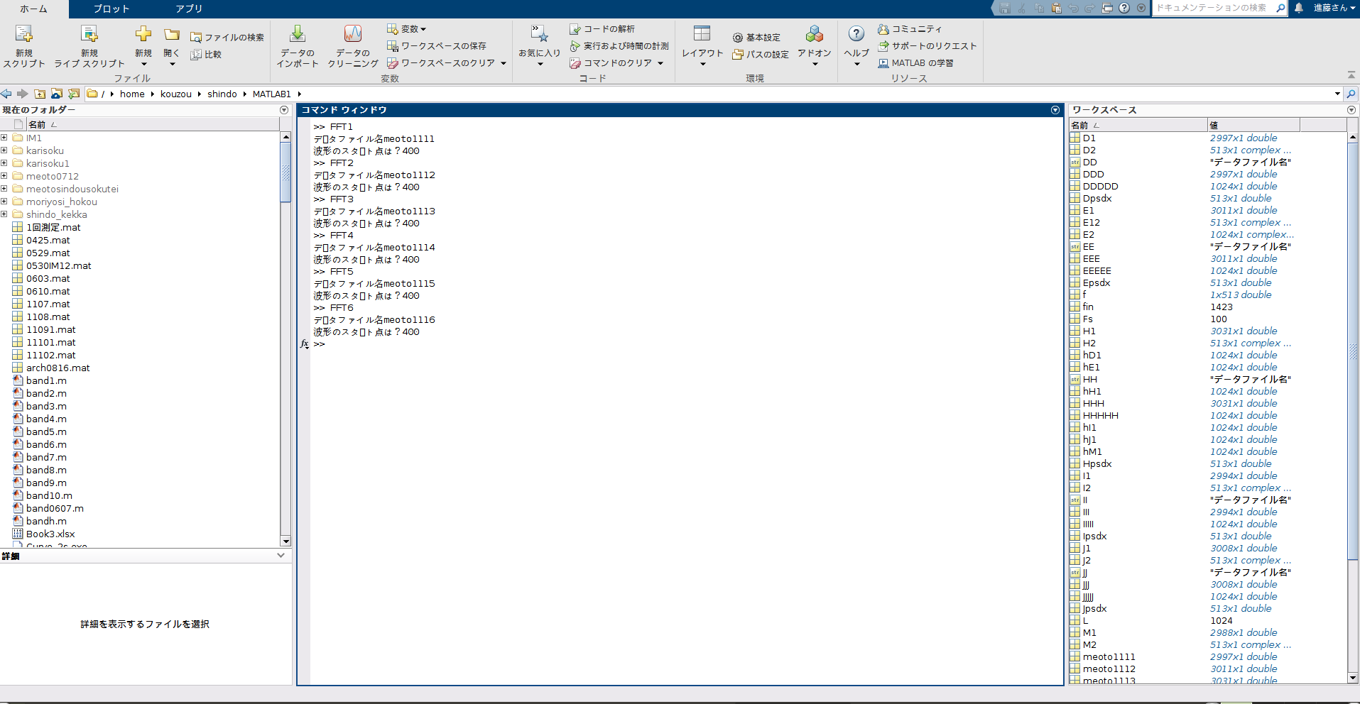Select arch0816.mat in the file list
This screenshot has width=1360, height=704.
[58, 368]
